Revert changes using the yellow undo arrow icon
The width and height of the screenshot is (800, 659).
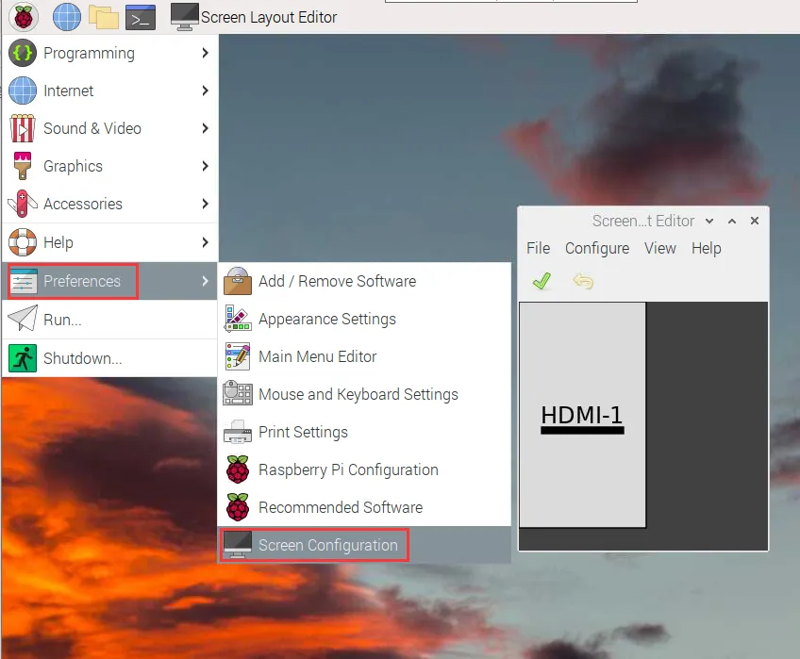coord(583,281)
